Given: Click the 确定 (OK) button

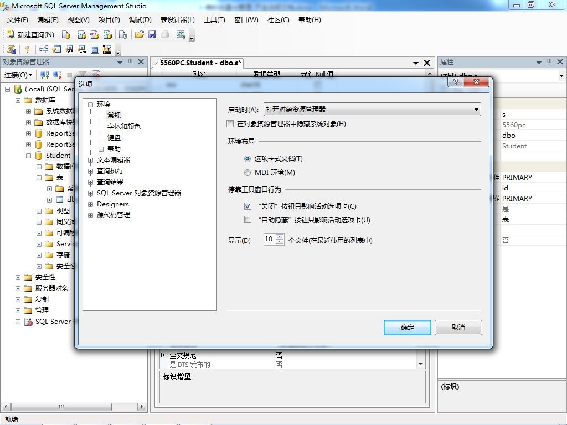Looking at the screenshot, I should coord(407,328).
